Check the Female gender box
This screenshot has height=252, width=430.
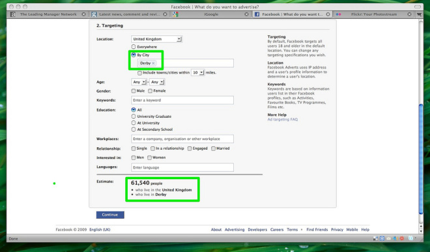pos(150,91)
